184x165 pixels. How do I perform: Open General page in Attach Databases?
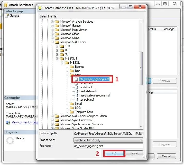coord(15,16)
